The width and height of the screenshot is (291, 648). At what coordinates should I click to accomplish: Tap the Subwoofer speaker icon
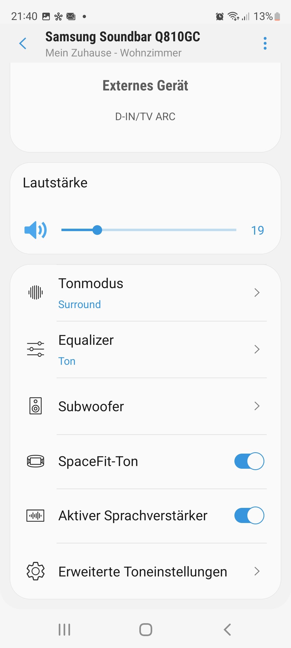pyautogui.click(x=36, y=406)
